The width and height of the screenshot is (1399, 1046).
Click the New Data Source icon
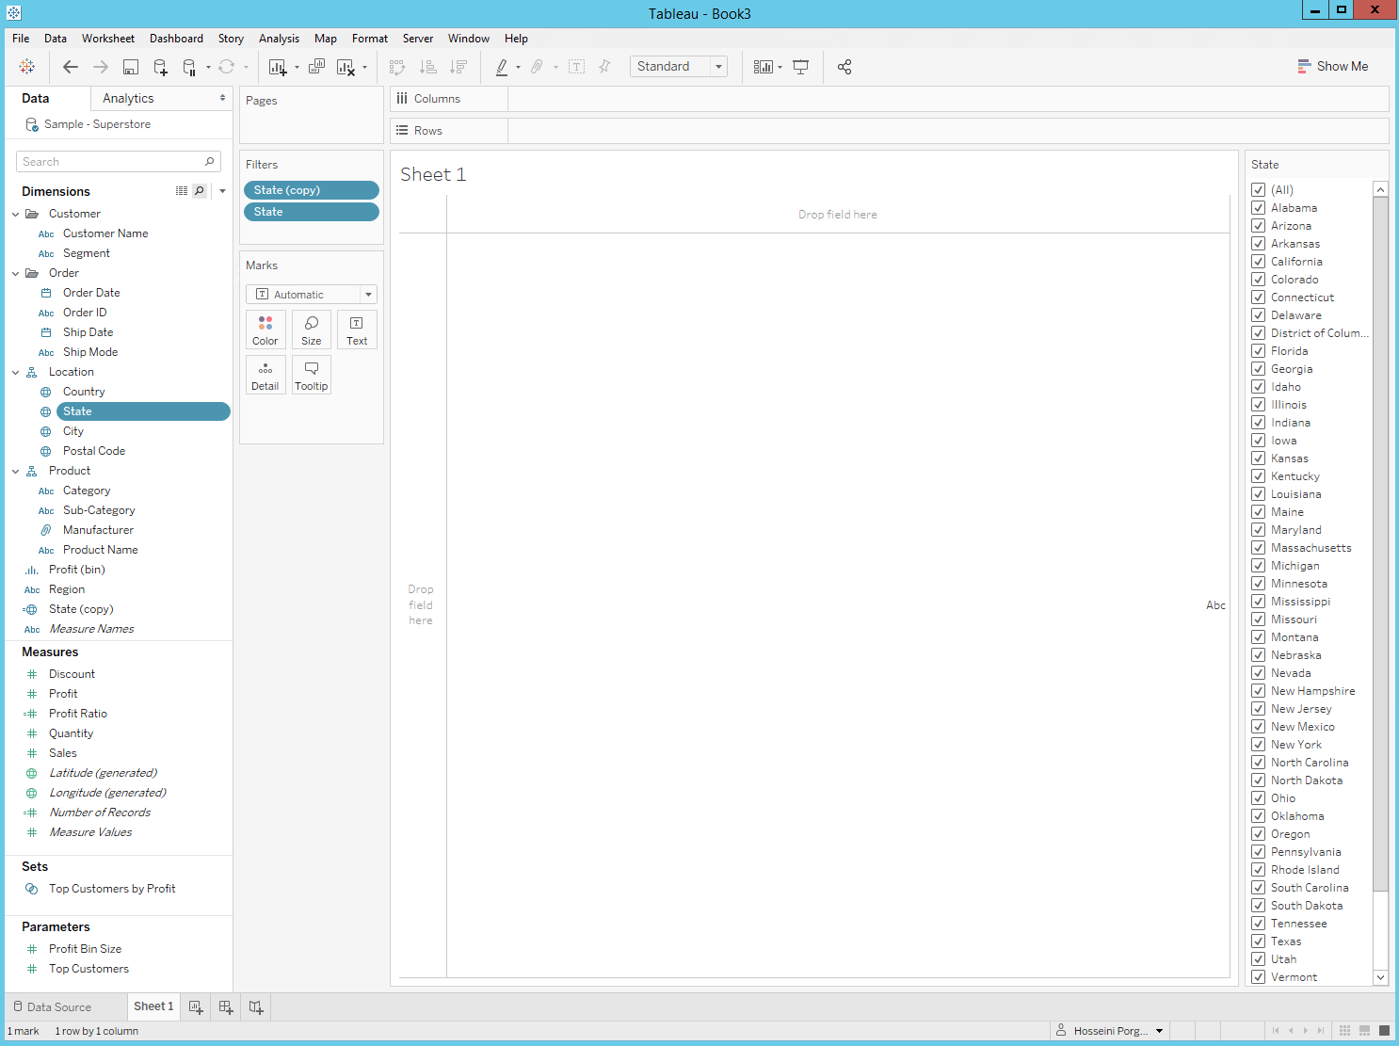pyautogui.click(x=161, y=67)
